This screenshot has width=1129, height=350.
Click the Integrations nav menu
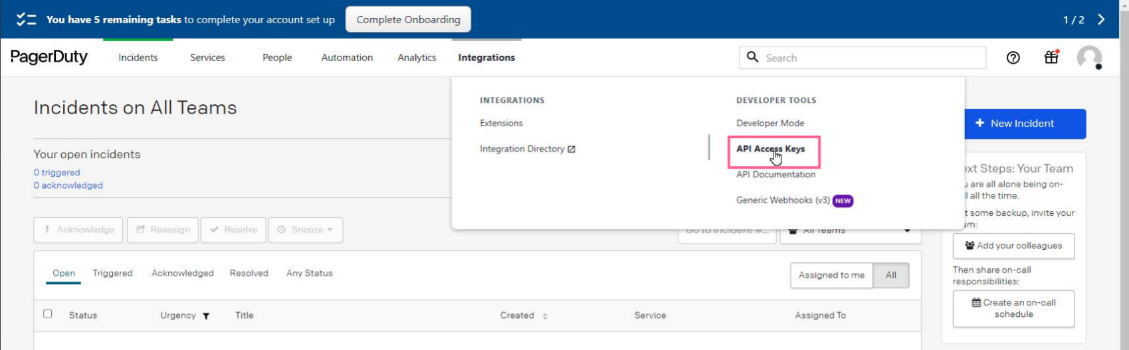[486, 58]
